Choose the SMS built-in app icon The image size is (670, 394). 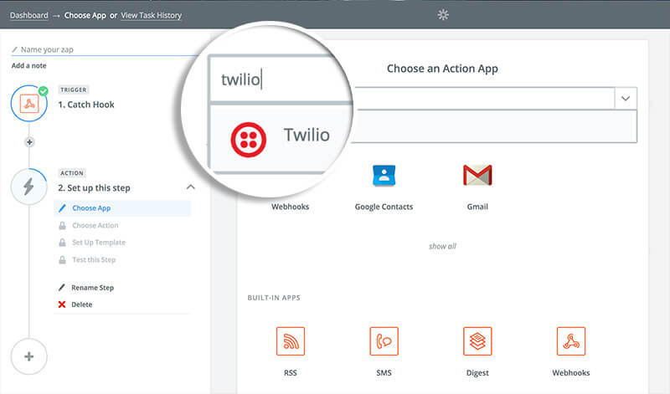tap(384, 341)
